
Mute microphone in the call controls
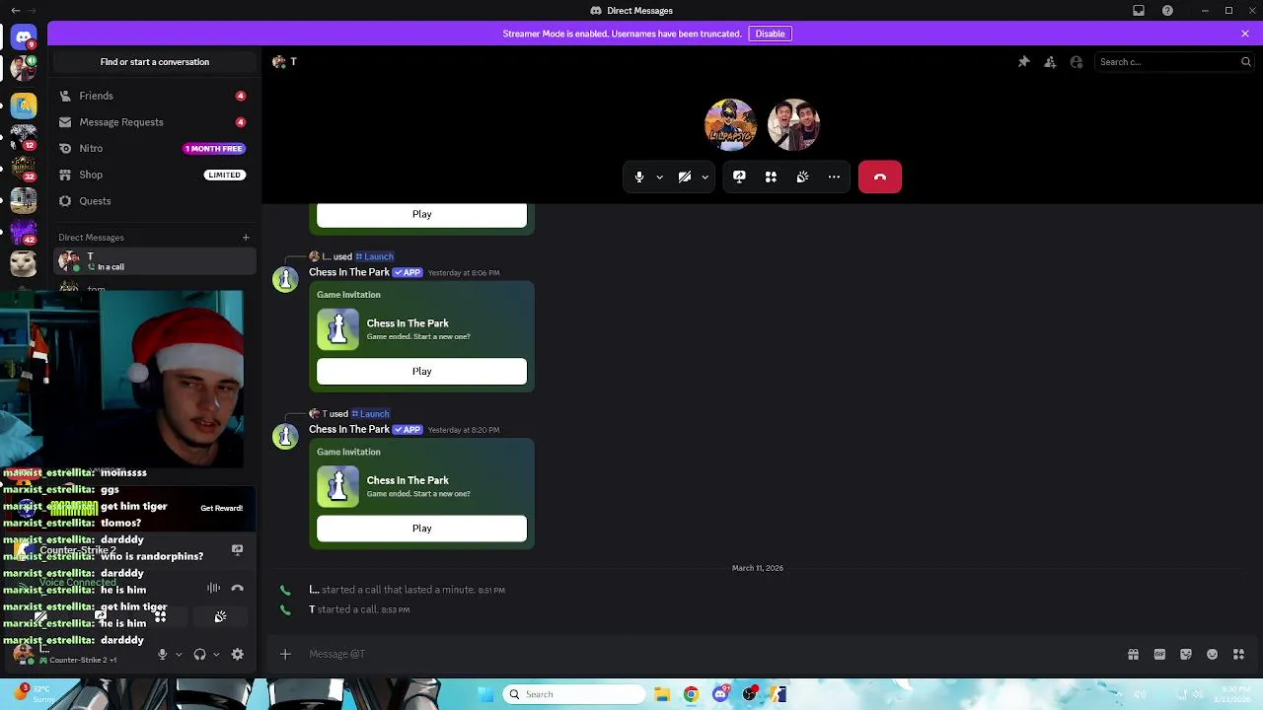(x=639, y=177)
